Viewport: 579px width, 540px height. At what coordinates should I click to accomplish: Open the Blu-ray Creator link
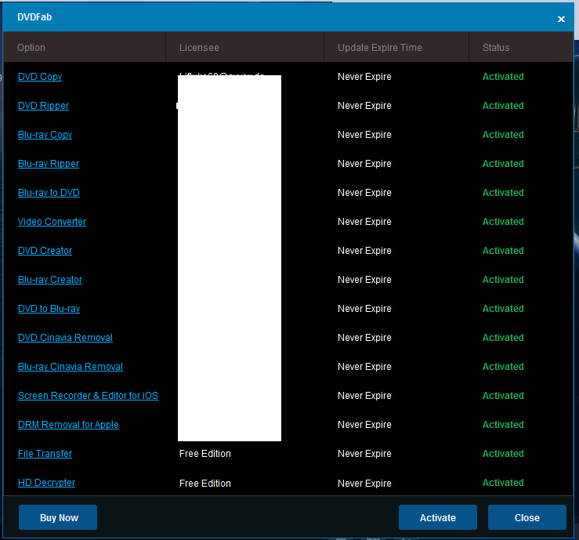pyautogui.click(x=50, y=280)
